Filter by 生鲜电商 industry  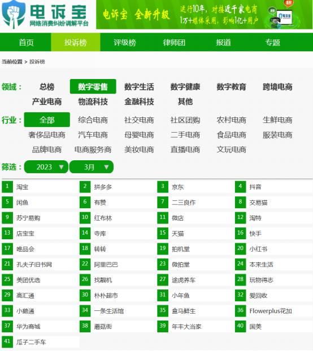tap(277, 120)
